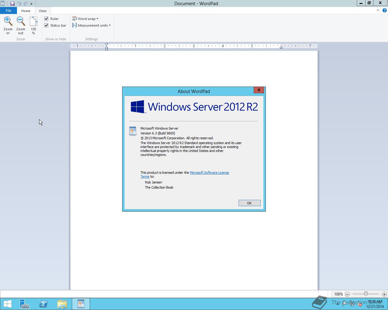The height and width of the screenshot is (310, 388).
Task: Click the zoom slider thumb in status bar
Action: click(366, 294)
